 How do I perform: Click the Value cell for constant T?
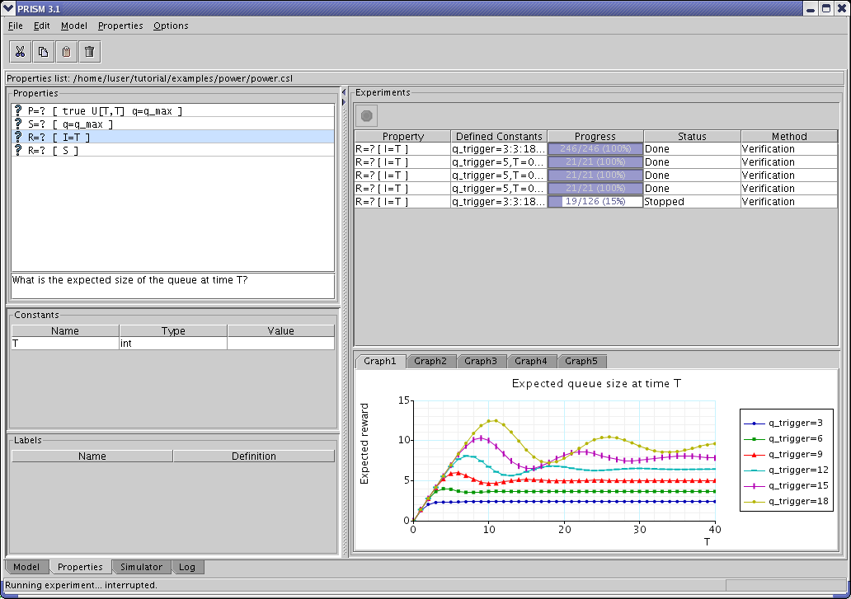pyautogui.click(x=280, y=343)
